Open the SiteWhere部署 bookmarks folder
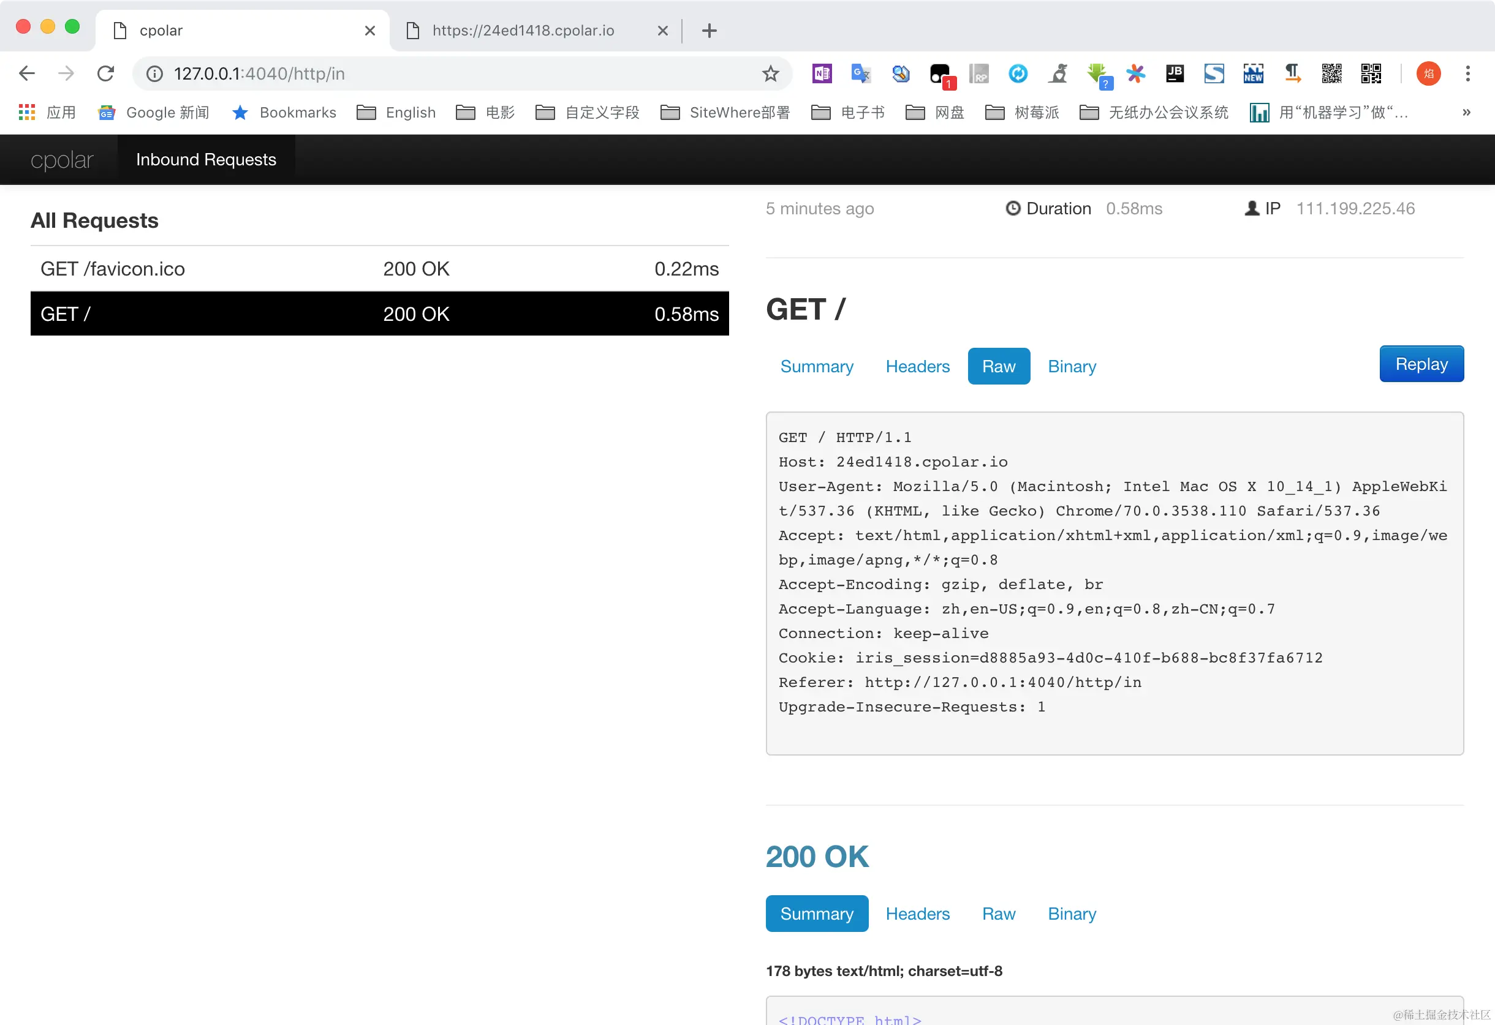 (725, 113)
